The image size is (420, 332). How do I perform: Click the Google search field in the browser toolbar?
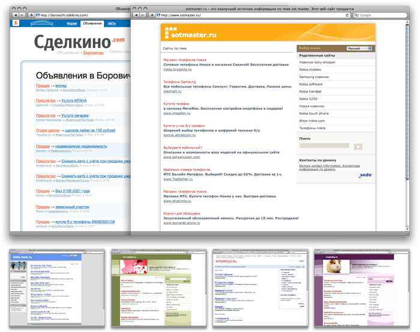pyautogui.click(x=378, y=14)
